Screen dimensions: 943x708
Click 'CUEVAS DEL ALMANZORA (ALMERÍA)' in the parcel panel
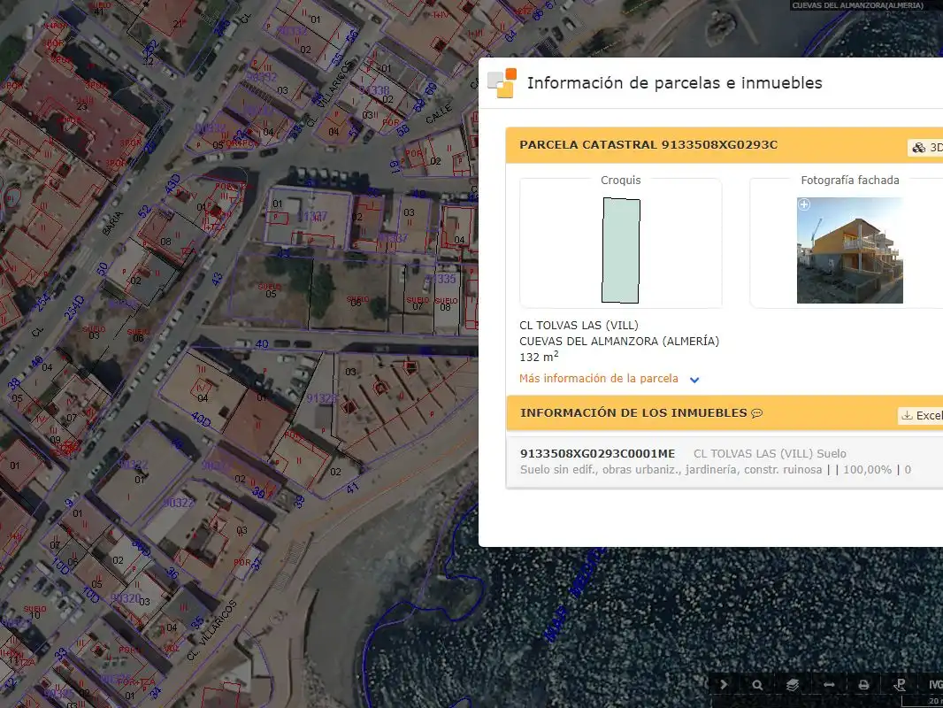point(619,341)
